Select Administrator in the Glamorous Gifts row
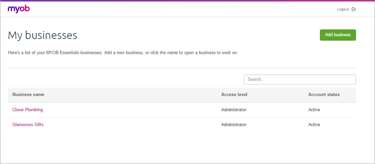 pyautogui.click(x=234, y=124)
